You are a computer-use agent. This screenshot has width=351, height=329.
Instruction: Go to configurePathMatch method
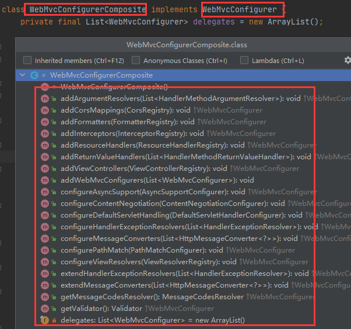[x=142, y=250]
